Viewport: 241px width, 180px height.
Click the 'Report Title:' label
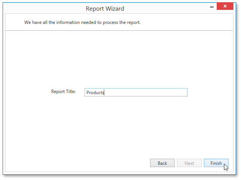[63, 92]
